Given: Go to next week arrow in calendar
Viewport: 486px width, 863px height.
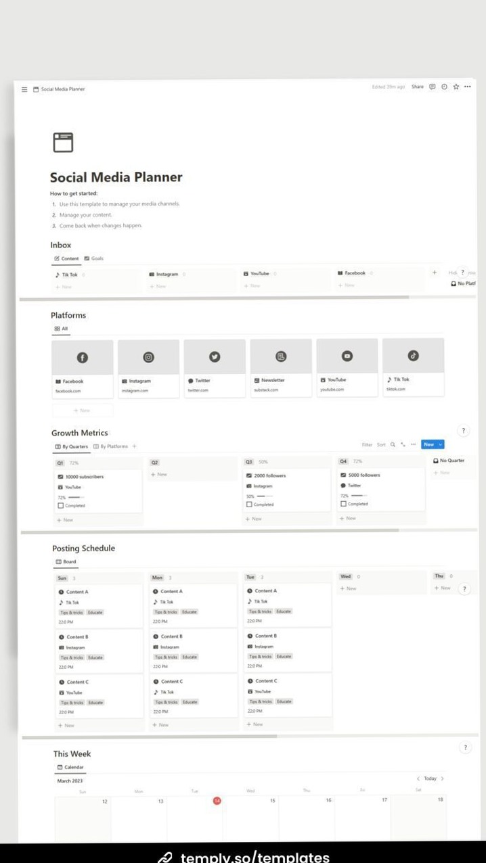Looking at the screenshot, I should (x=443, y=778).
